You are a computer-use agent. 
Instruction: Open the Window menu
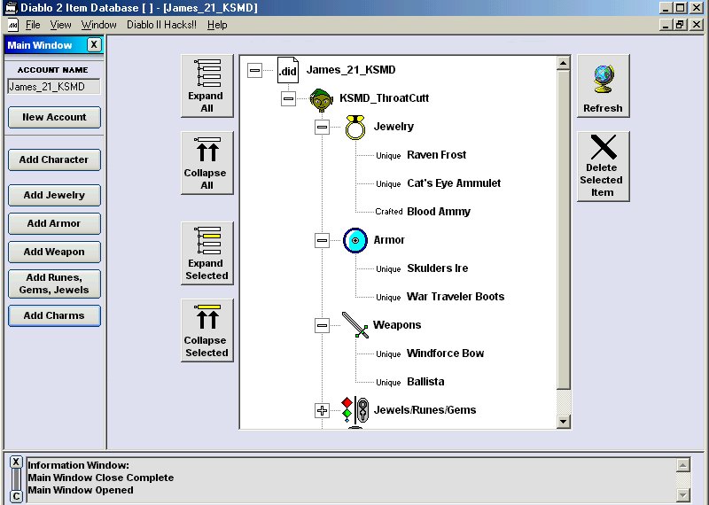(98, 25)
